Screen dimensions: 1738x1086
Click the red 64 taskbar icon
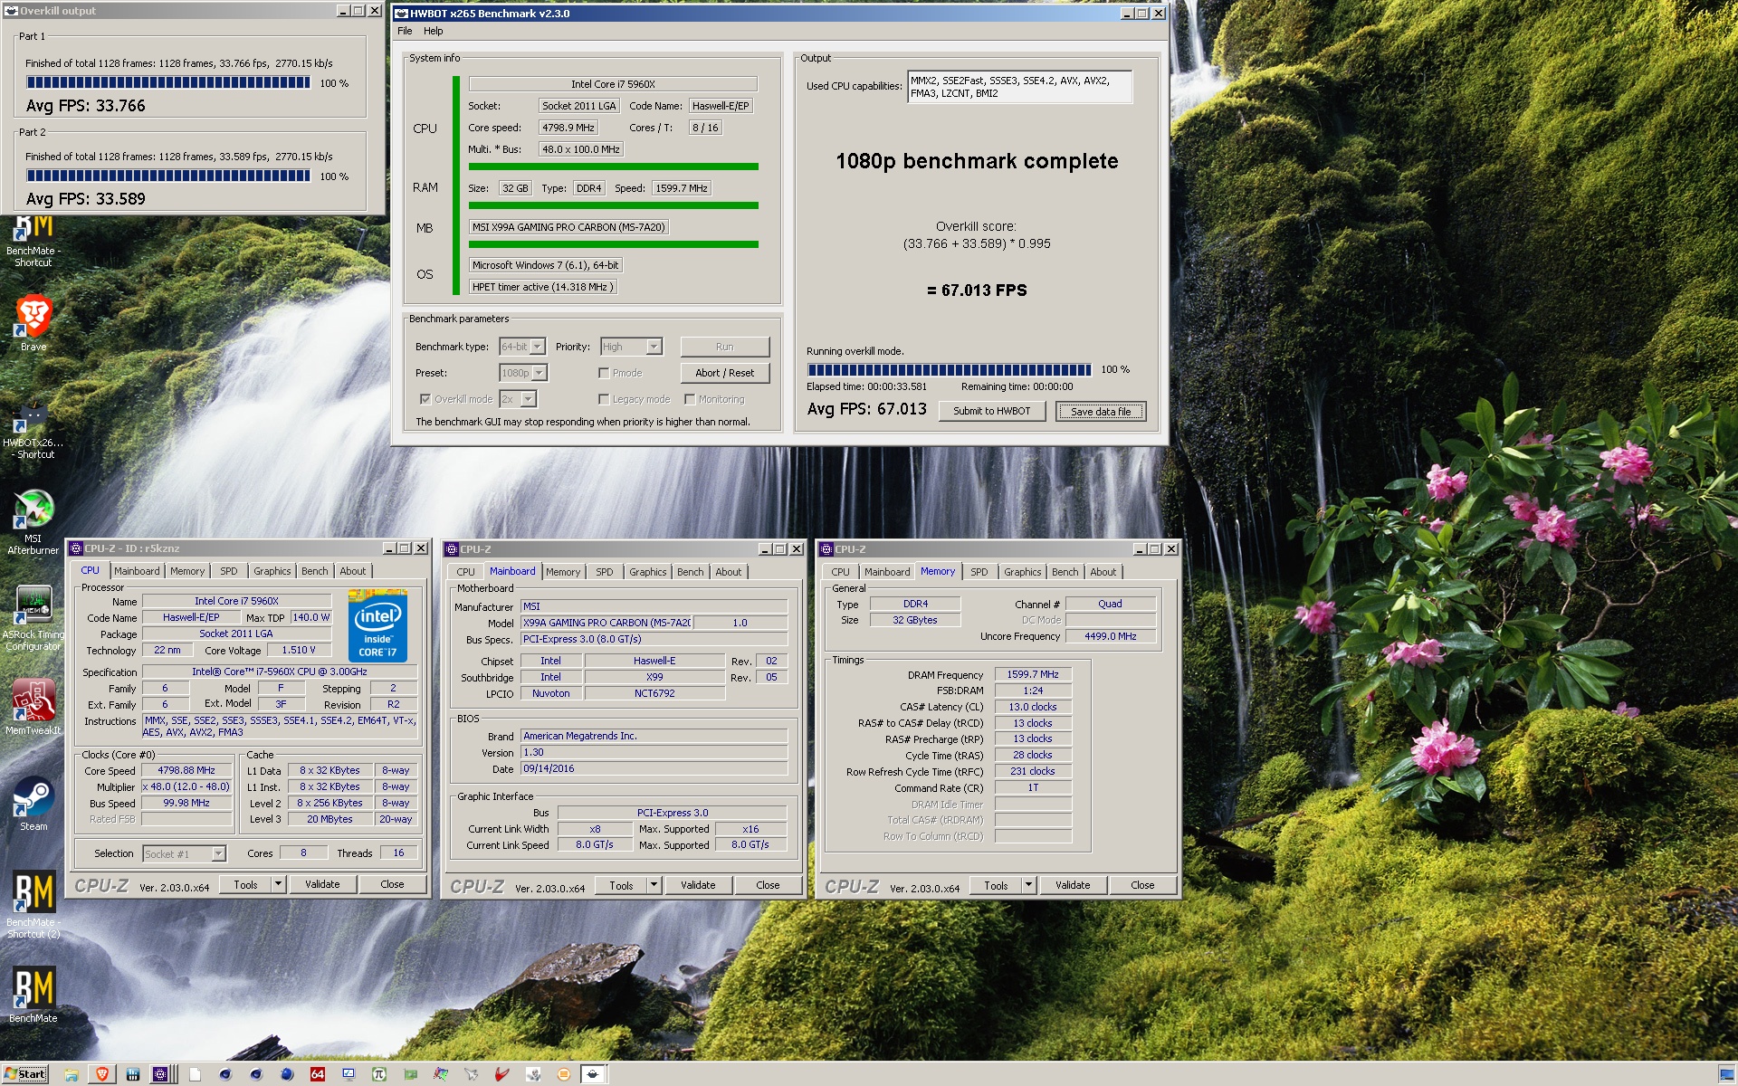point(318,1074)
